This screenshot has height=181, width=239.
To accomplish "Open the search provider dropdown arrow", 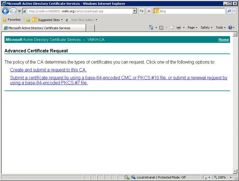I will [x=234, y=11].
